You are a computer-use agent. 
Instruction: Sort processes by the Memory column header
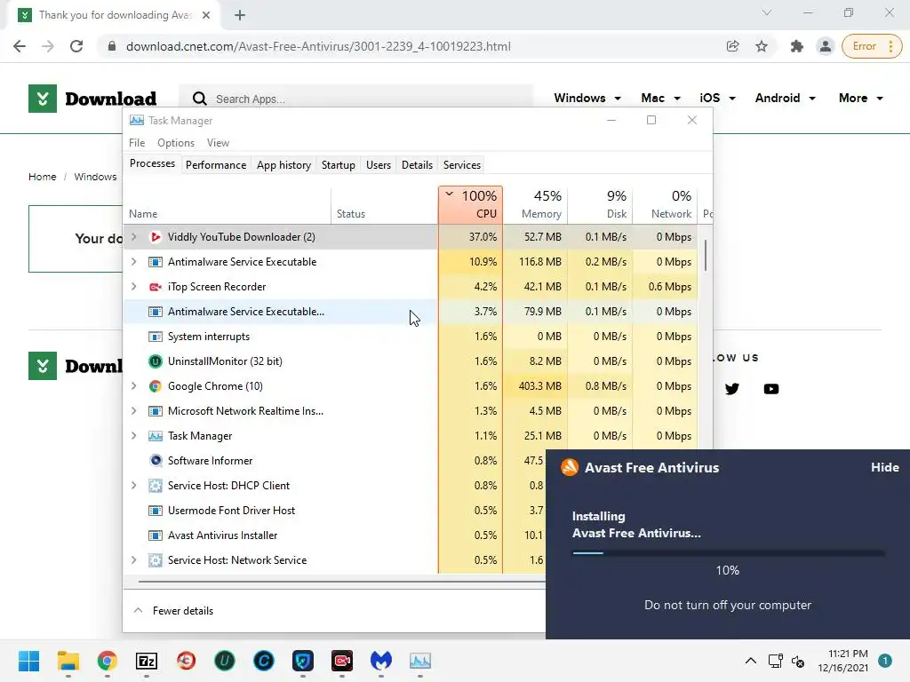(535, 205)
